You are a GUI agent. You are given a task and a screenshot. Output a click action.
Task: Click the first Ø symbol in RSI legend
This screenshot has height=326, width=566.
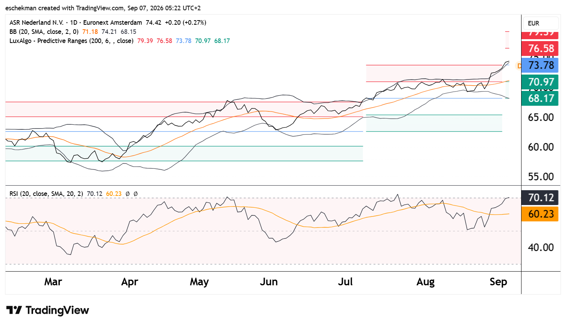tap(127, 194)
